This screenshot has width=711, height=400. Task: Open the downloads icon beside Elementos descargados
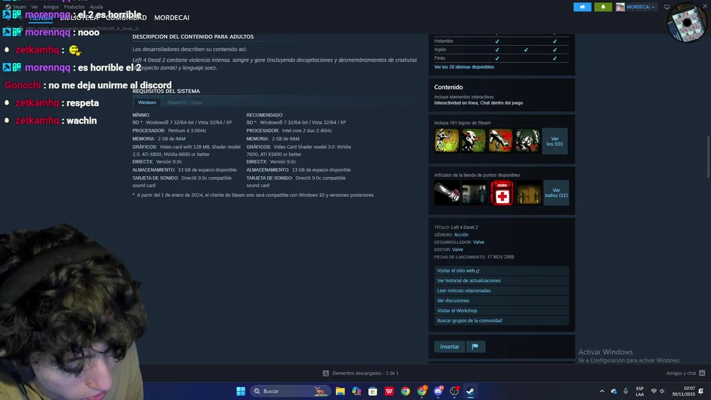coord(326,373)
